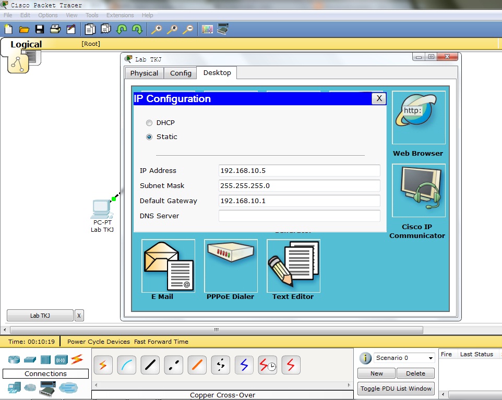This screenshot has height=400, width=502.
Task: Select the Static radio button
Action: pos(149,137)
